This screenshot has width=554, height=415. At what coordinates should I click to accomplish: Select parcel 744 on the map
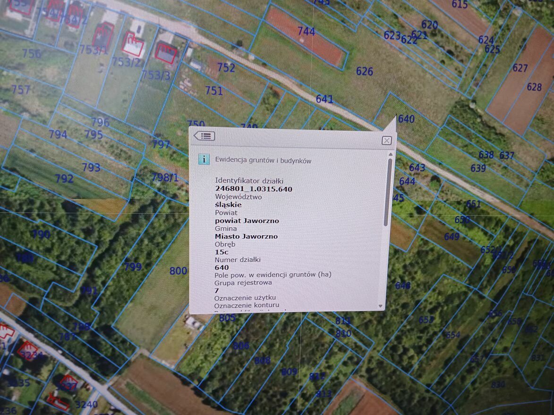[x=306, y=32]
